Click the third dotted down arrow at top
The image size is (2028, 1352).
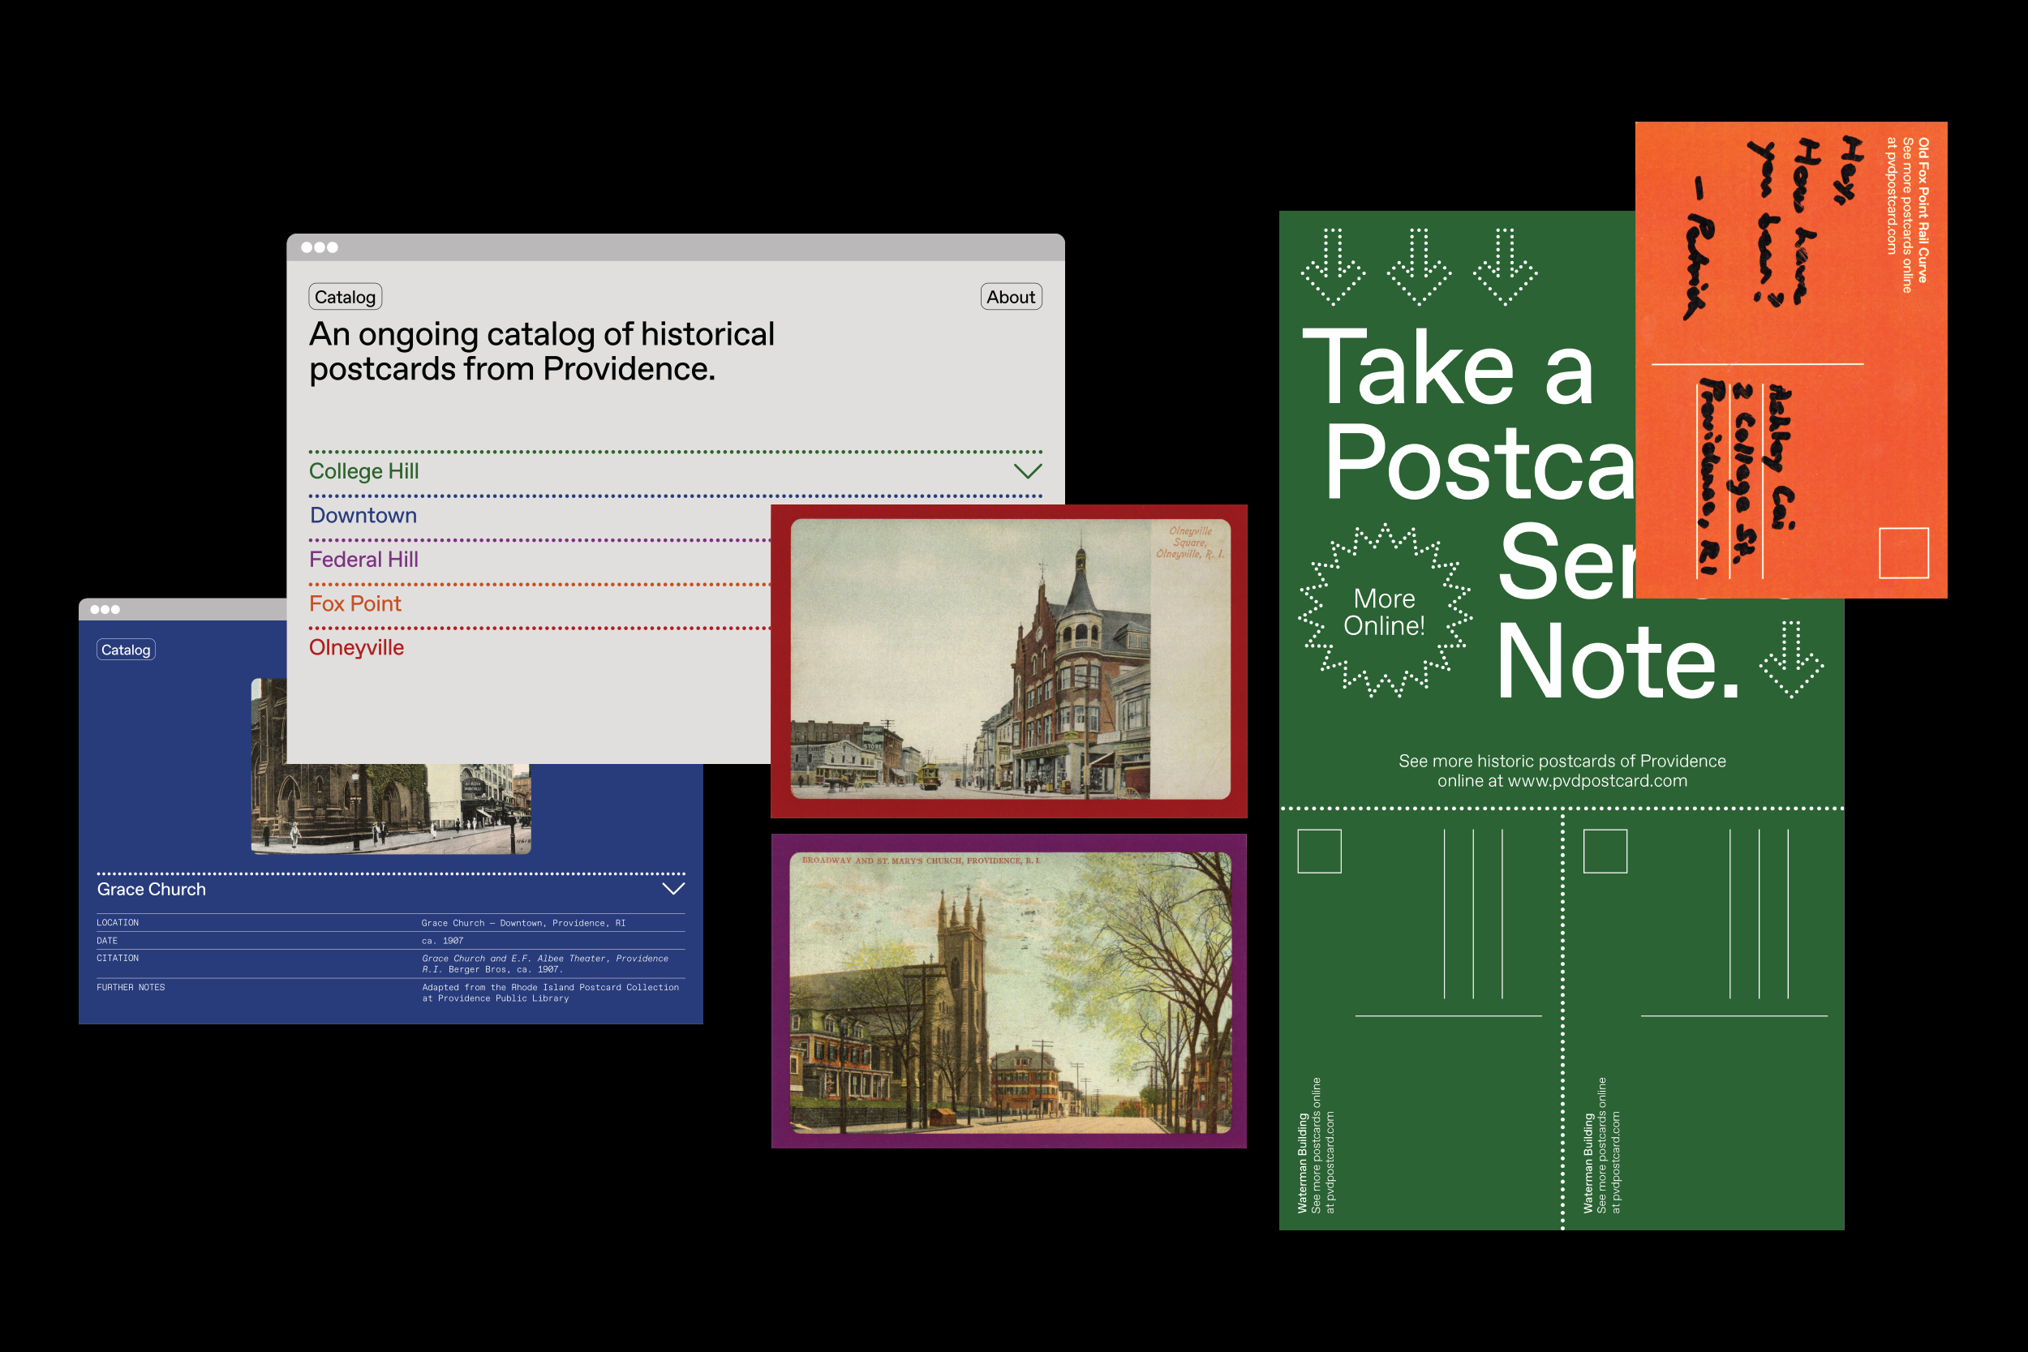coord(1505,267)
